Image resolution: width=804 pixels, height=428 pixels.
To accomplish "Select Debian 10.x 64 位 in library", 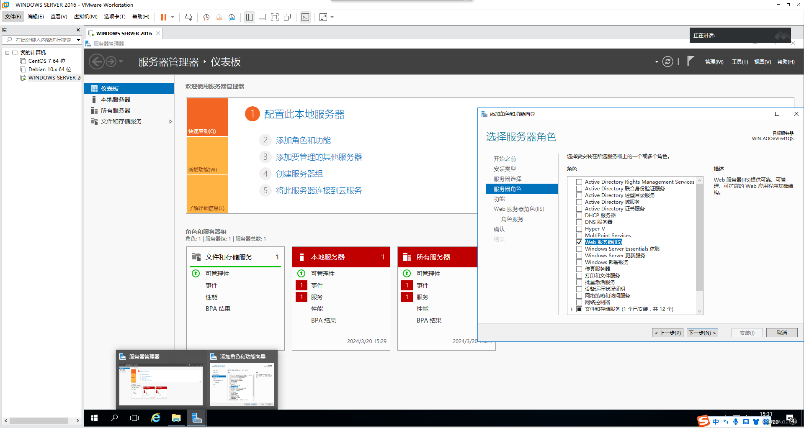I will point(50,69).
